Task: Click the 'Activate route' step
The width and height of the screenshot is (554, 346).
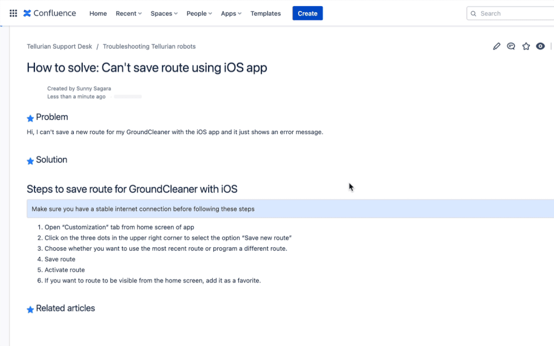Action: tap(64, 269)
